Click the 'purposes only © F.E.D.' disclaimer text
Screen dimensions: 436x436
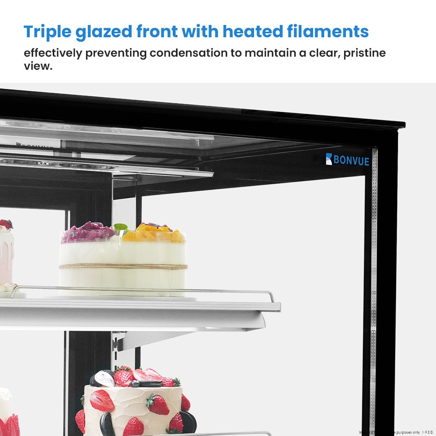click(x=414, y=432)
